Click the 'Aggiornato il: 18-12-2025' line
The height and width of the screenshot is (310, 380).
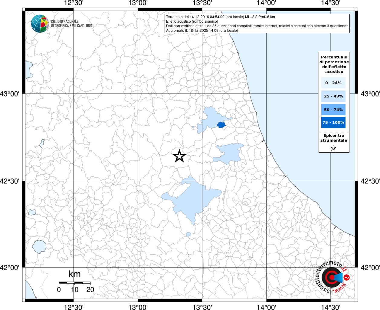[202, 31]
